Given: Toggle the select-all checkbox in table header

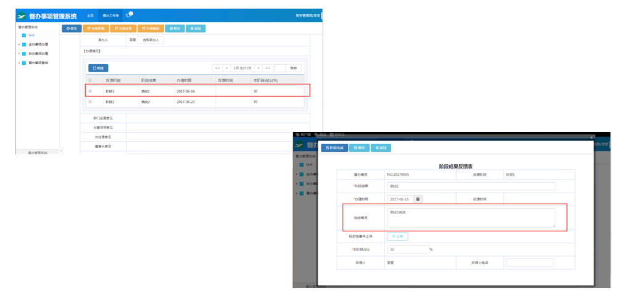Looking at the screenshot, I should 90,80.
